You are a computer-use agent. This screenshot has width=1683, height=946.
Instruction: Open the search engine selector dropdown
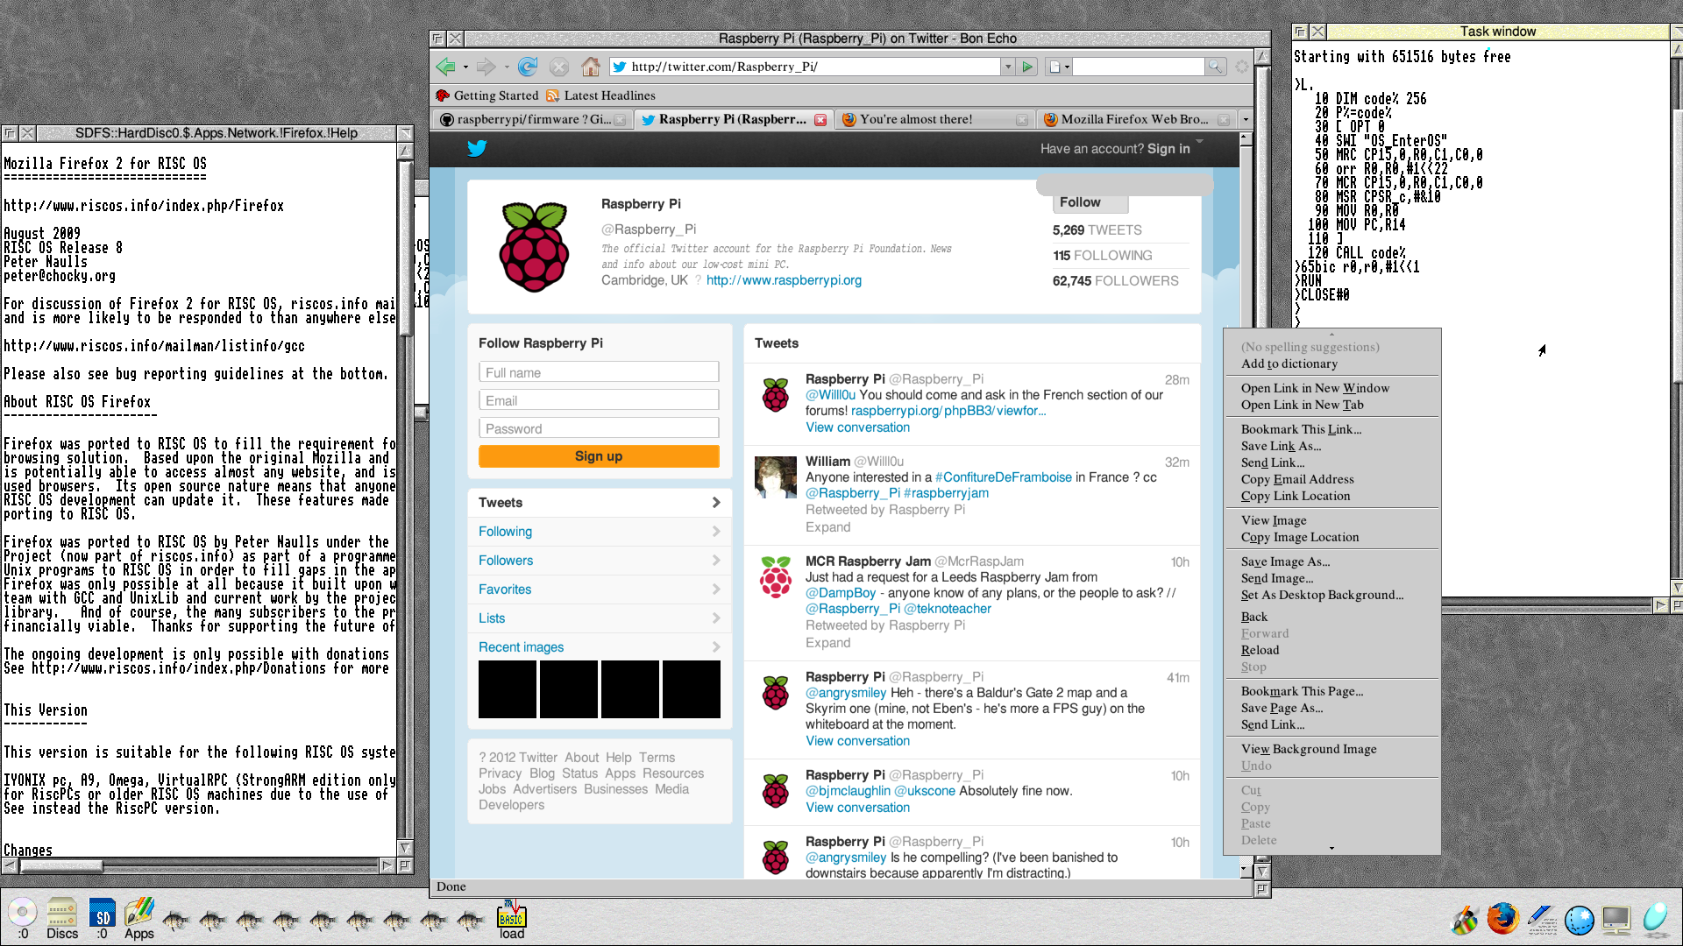[x=1059, y=67]
